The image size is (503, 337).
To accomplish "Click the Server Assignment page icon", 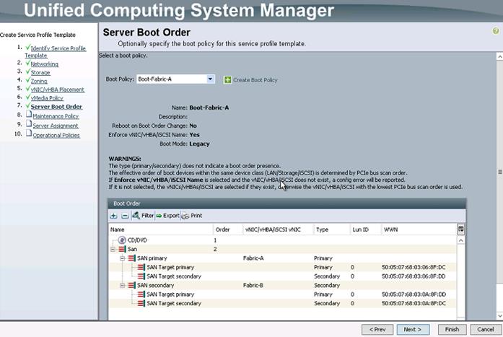I will [x=29, y=124].
